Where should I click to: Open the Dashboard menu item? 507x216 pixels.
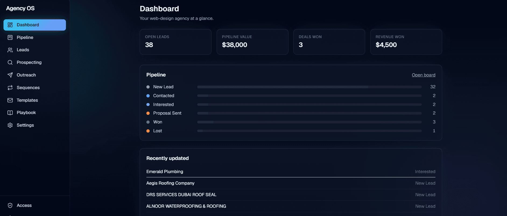(35, 25)
